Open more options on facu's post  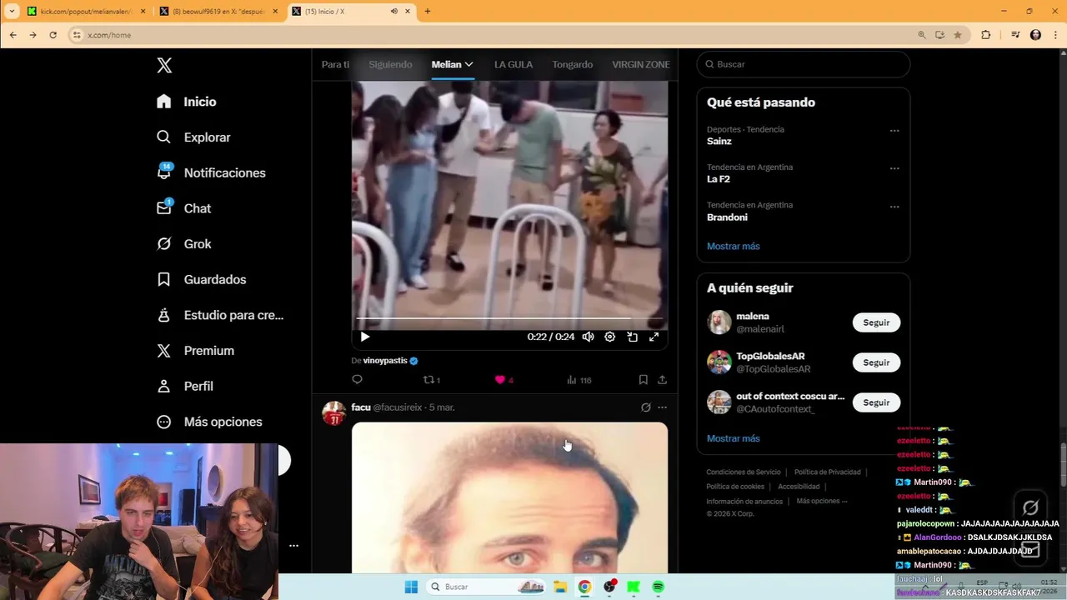pos(662,407)
